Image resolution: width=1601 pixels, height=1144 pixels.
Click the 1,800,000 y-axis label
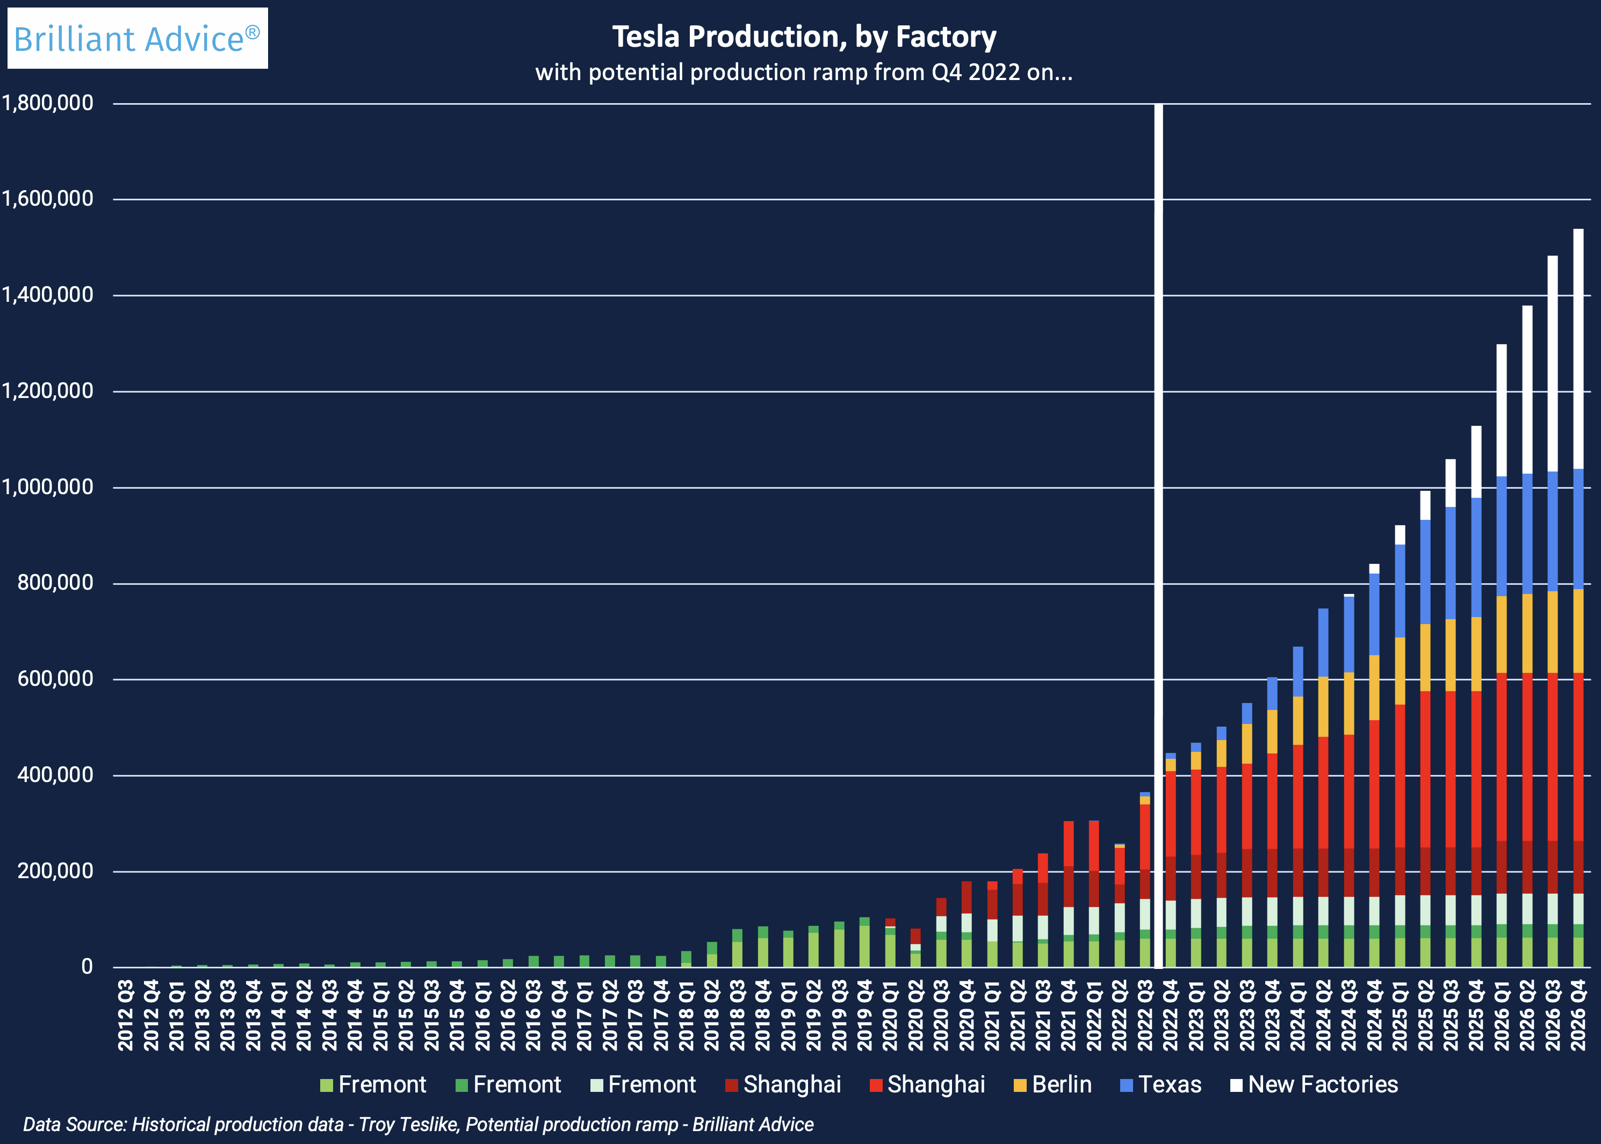47,103
